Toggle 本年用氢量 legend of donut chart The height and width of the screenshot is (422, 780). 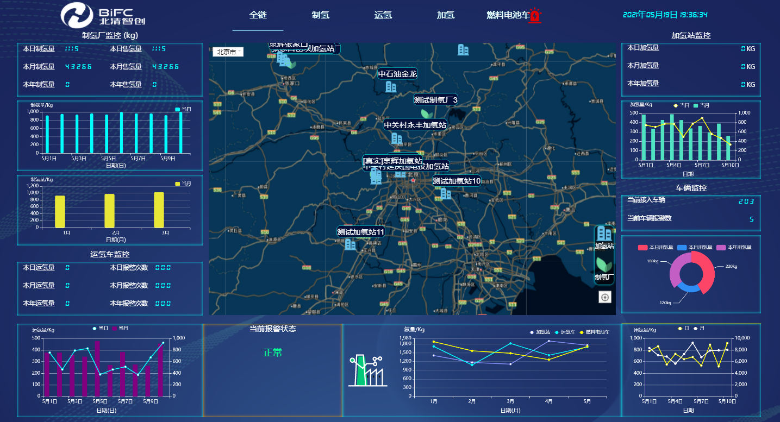tap(734, 248)
